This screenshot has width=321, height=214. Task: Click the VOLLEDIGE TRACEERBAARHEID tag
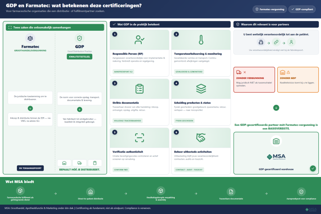coord(128,121)
